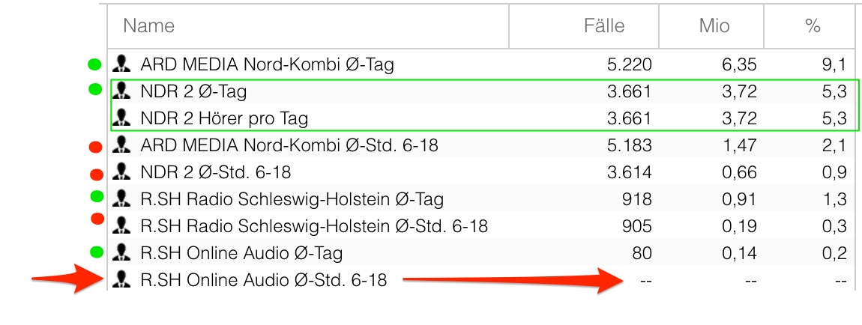862x325 pixels.
Task: Click person icon beside ARD MEDIA Nord-Kombi Ø-Tag
Action: point(120,64)
